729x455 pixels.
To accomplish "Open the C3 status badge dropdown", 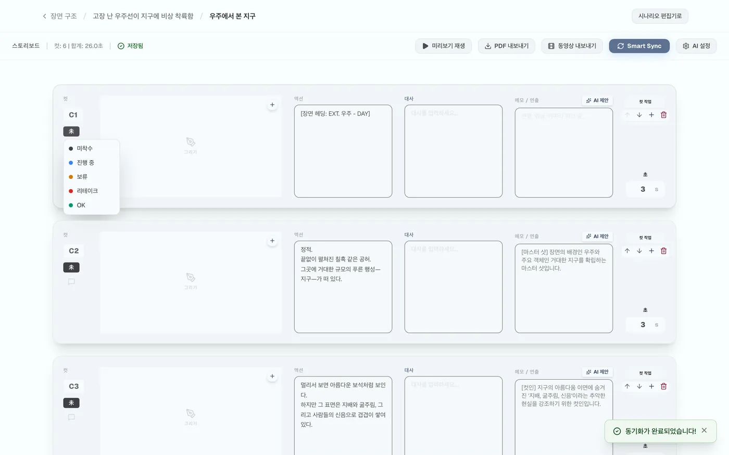I will tap(71, 403).
